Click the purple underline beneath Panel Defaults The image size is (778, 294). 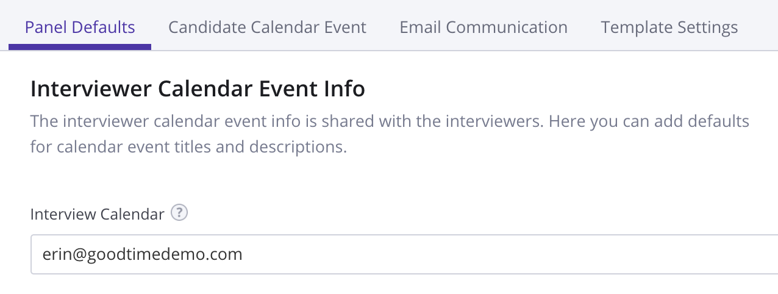click(x=80, y=47)
